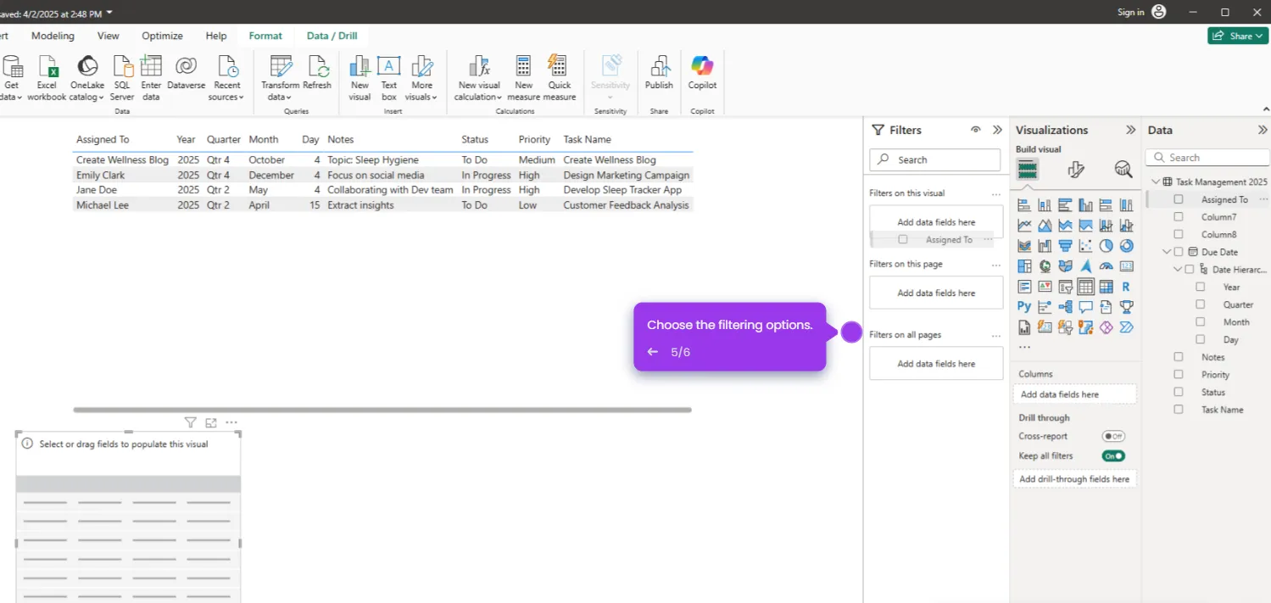Check the Assigned To field in Data pane
Viewport: 1271px width, 603px height.
tap(1178, 199)
